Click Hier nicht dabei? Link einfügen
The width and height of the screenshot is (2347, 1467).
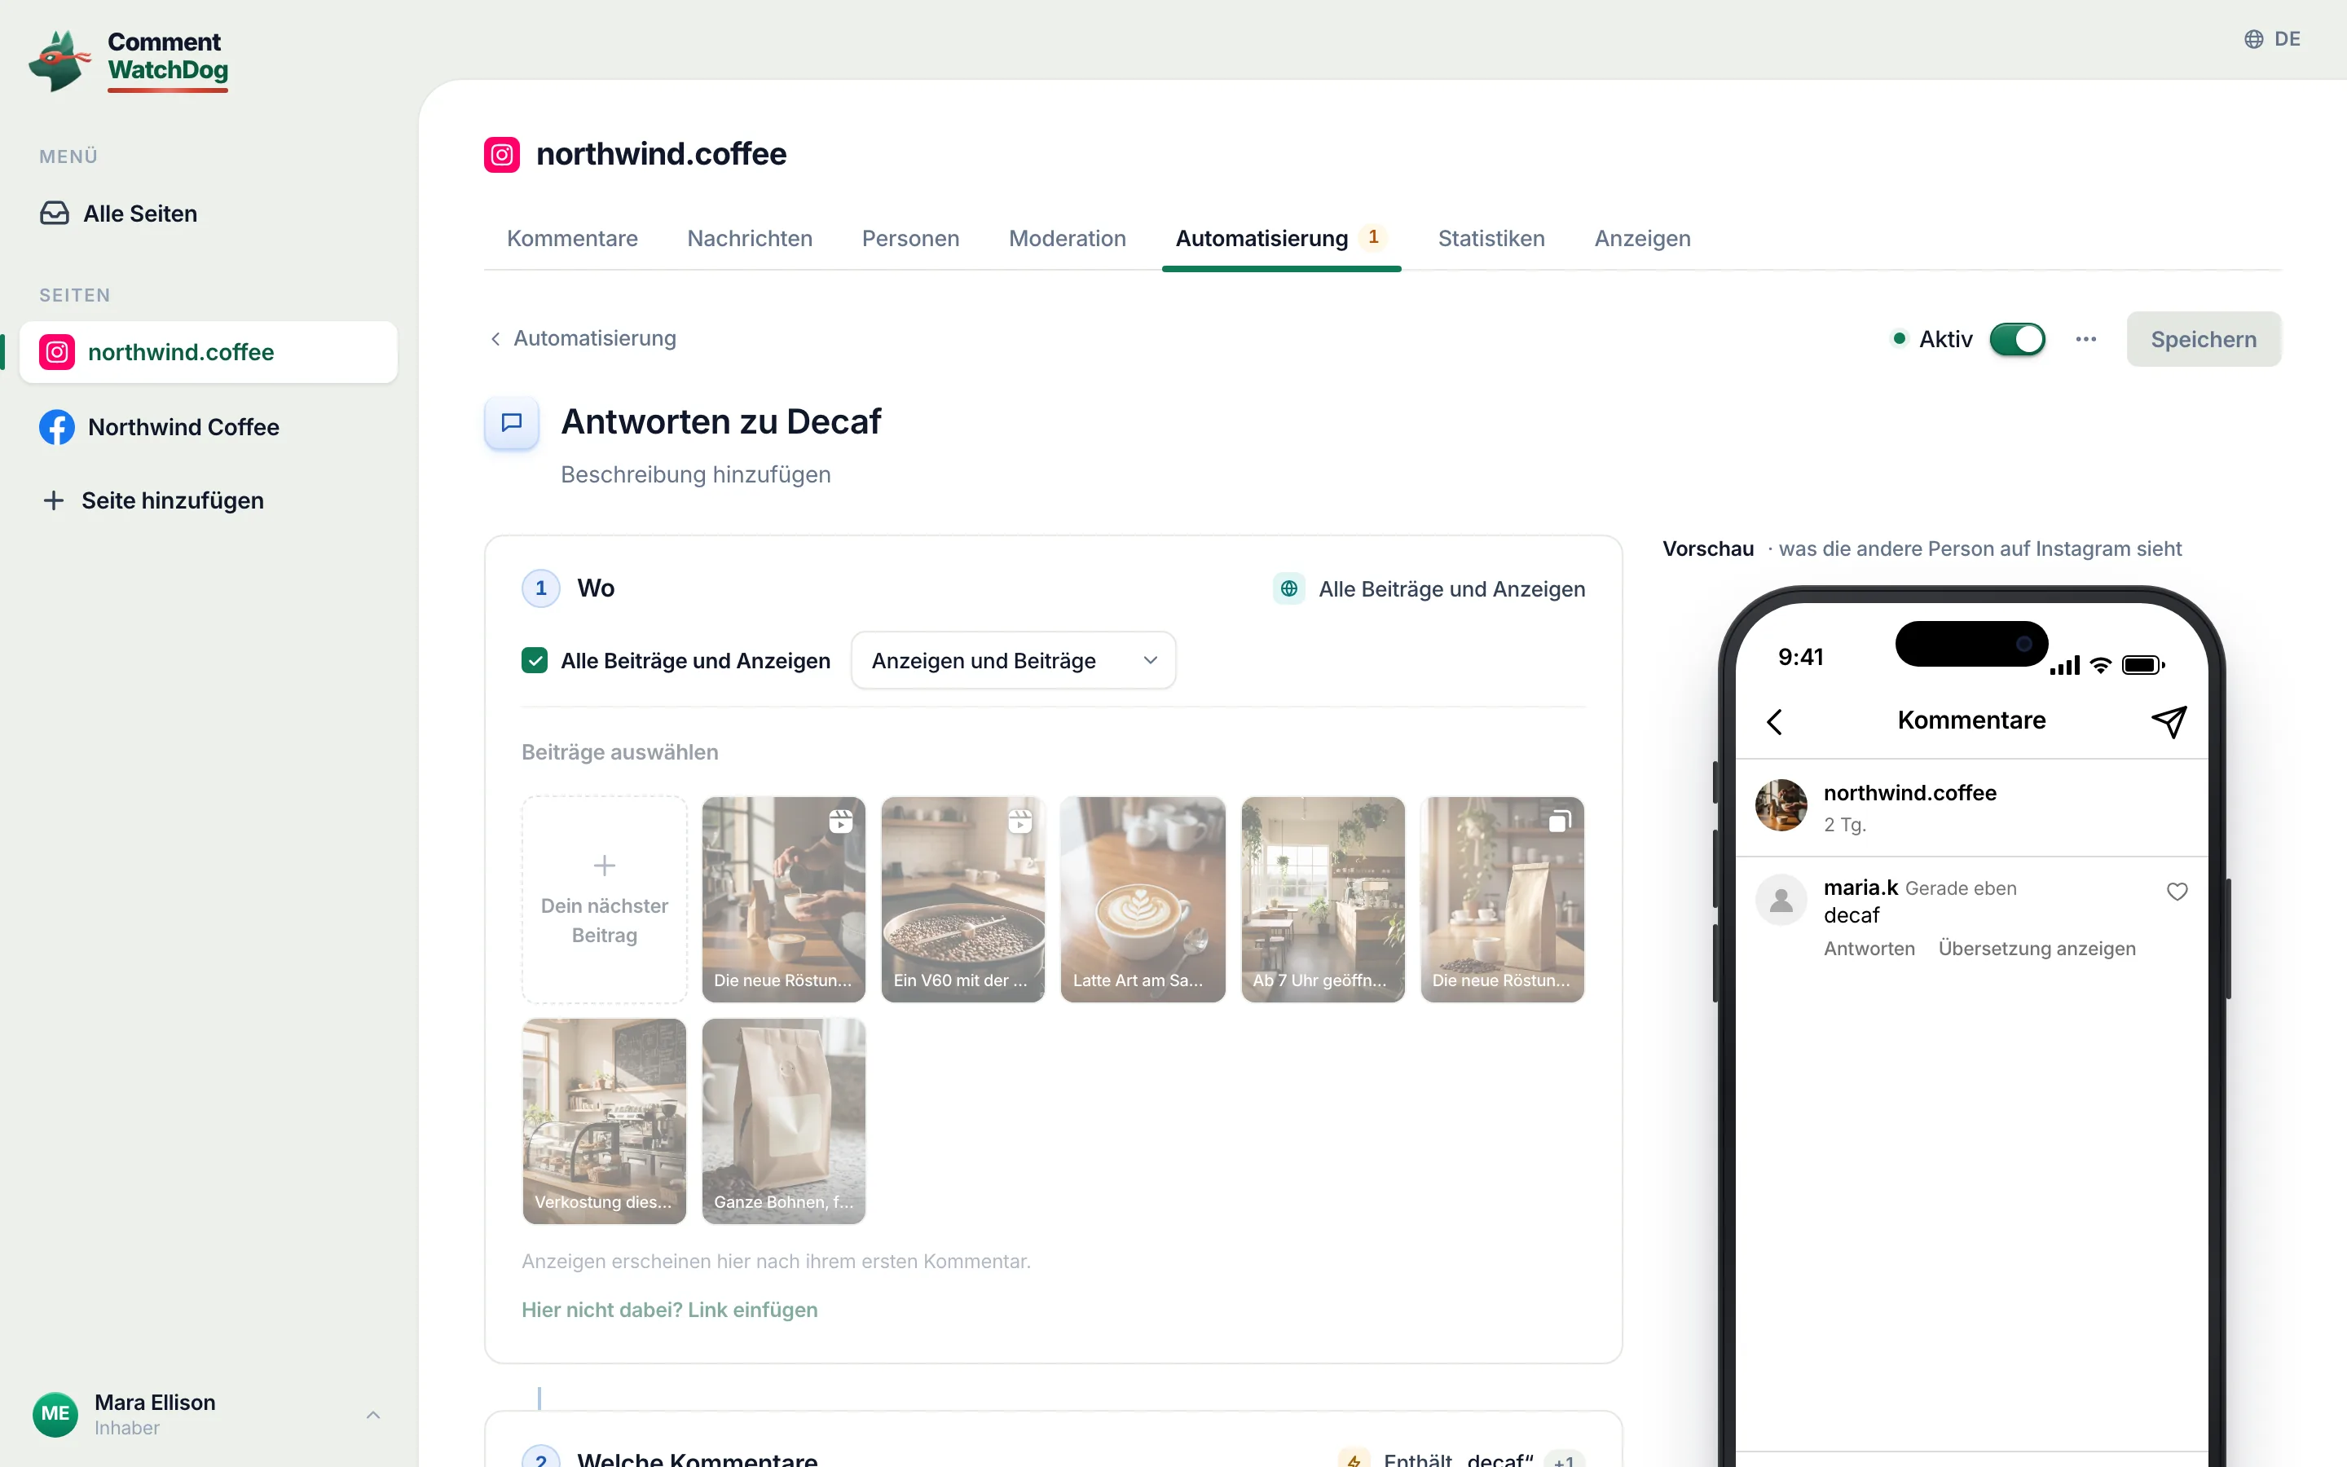[x=669, y=1310]
